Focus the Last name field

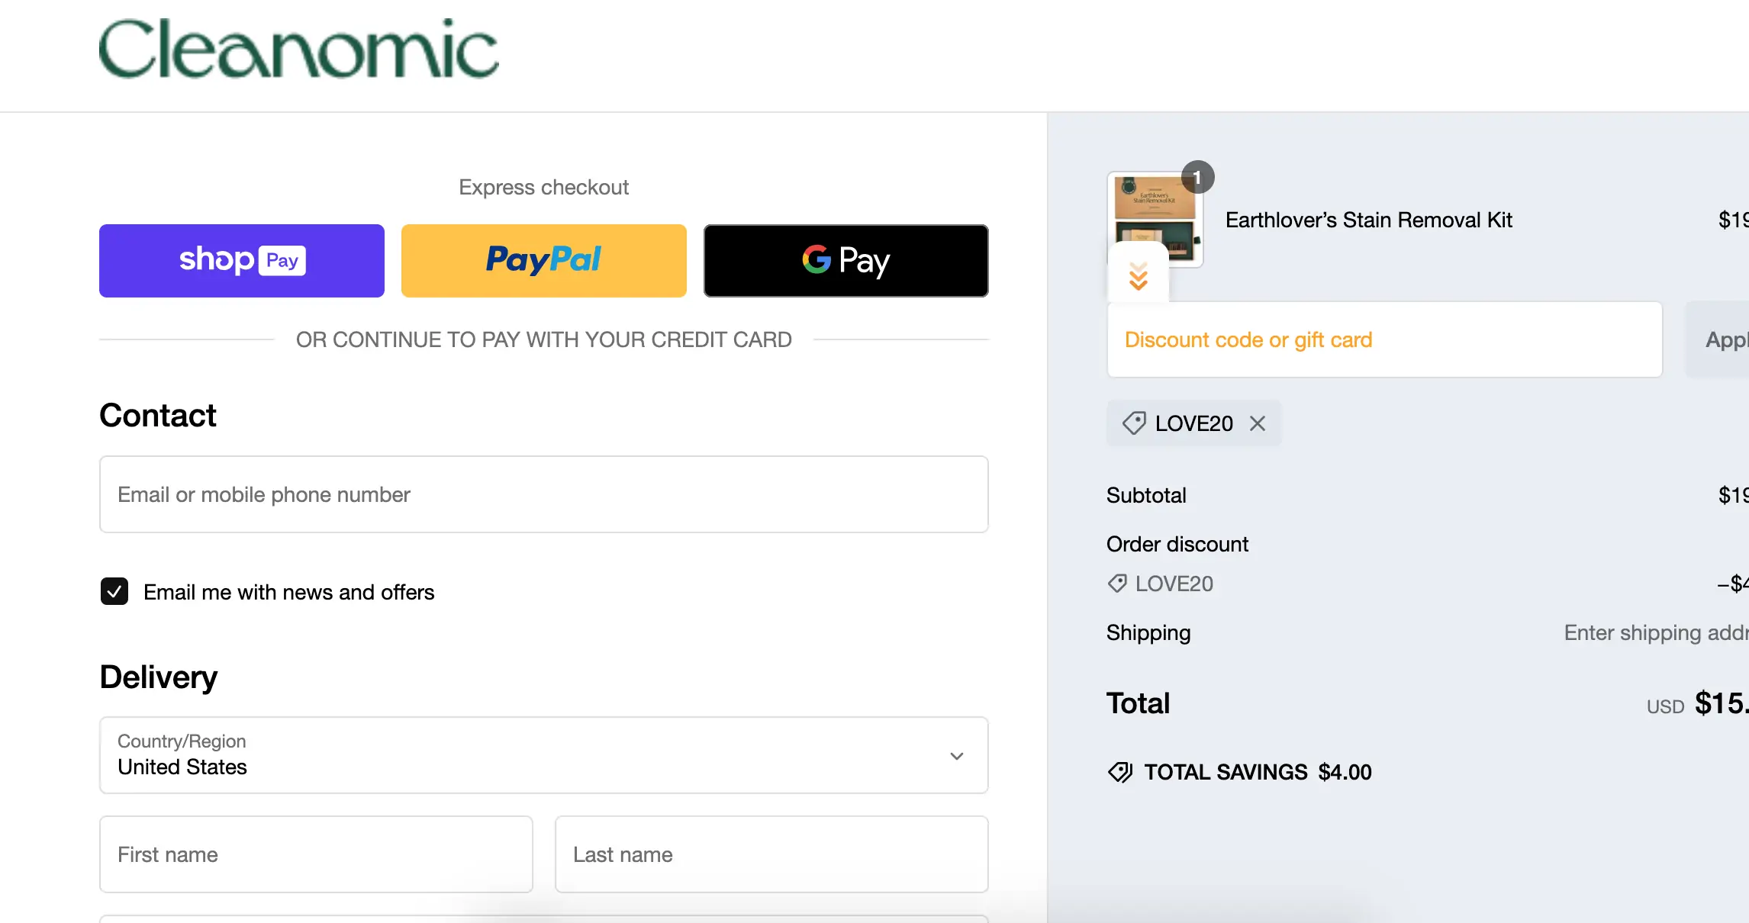[771, 854]
